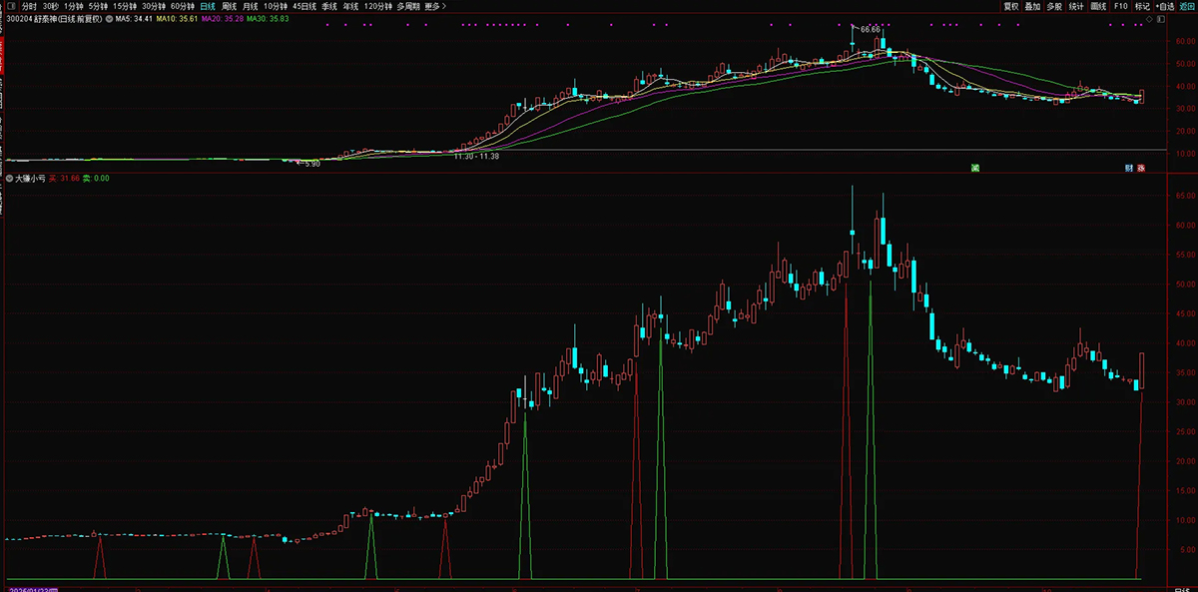Switch to 月线 monthly chart

pos(250,6)
